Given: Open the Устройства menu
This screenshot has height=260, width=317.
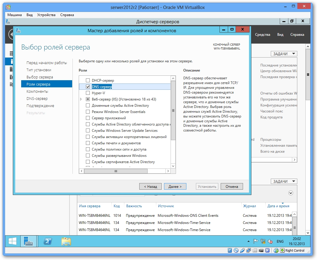Looking at the screenshot, I should (x=46, y=15).
